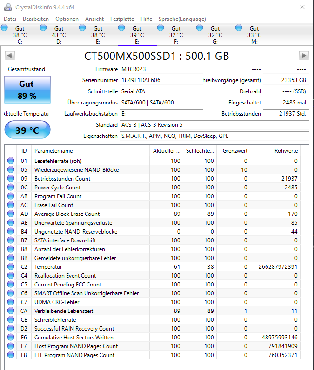This screenshot has height=370, width=314.
Task: Click status orb for UDMA CRC-Fehler row
Action: (11, 302)
